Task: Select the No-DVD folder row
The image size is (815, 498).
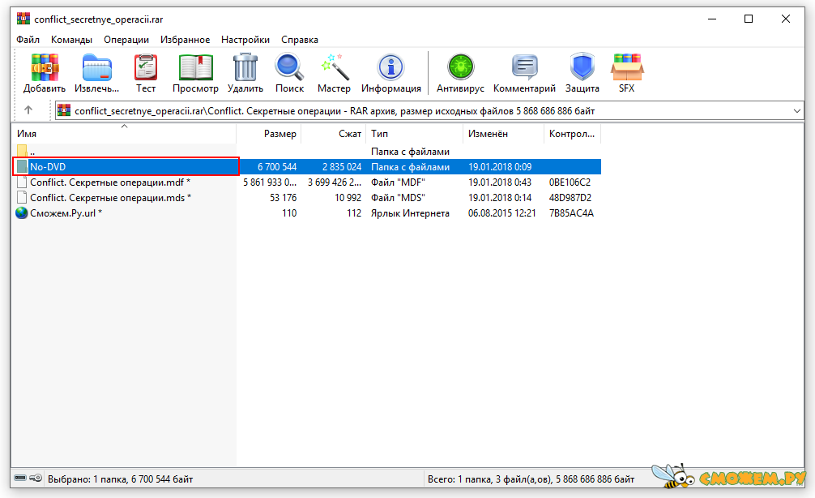Action: click(x=307, y=166)
